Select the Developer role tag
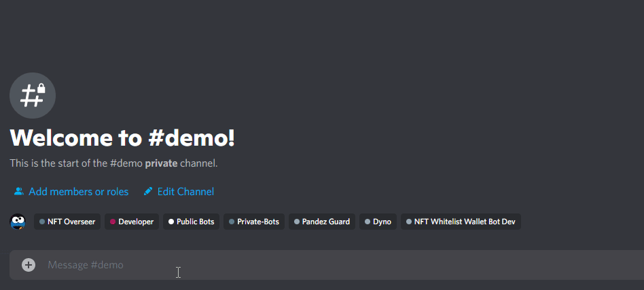 tap(132, 222)
